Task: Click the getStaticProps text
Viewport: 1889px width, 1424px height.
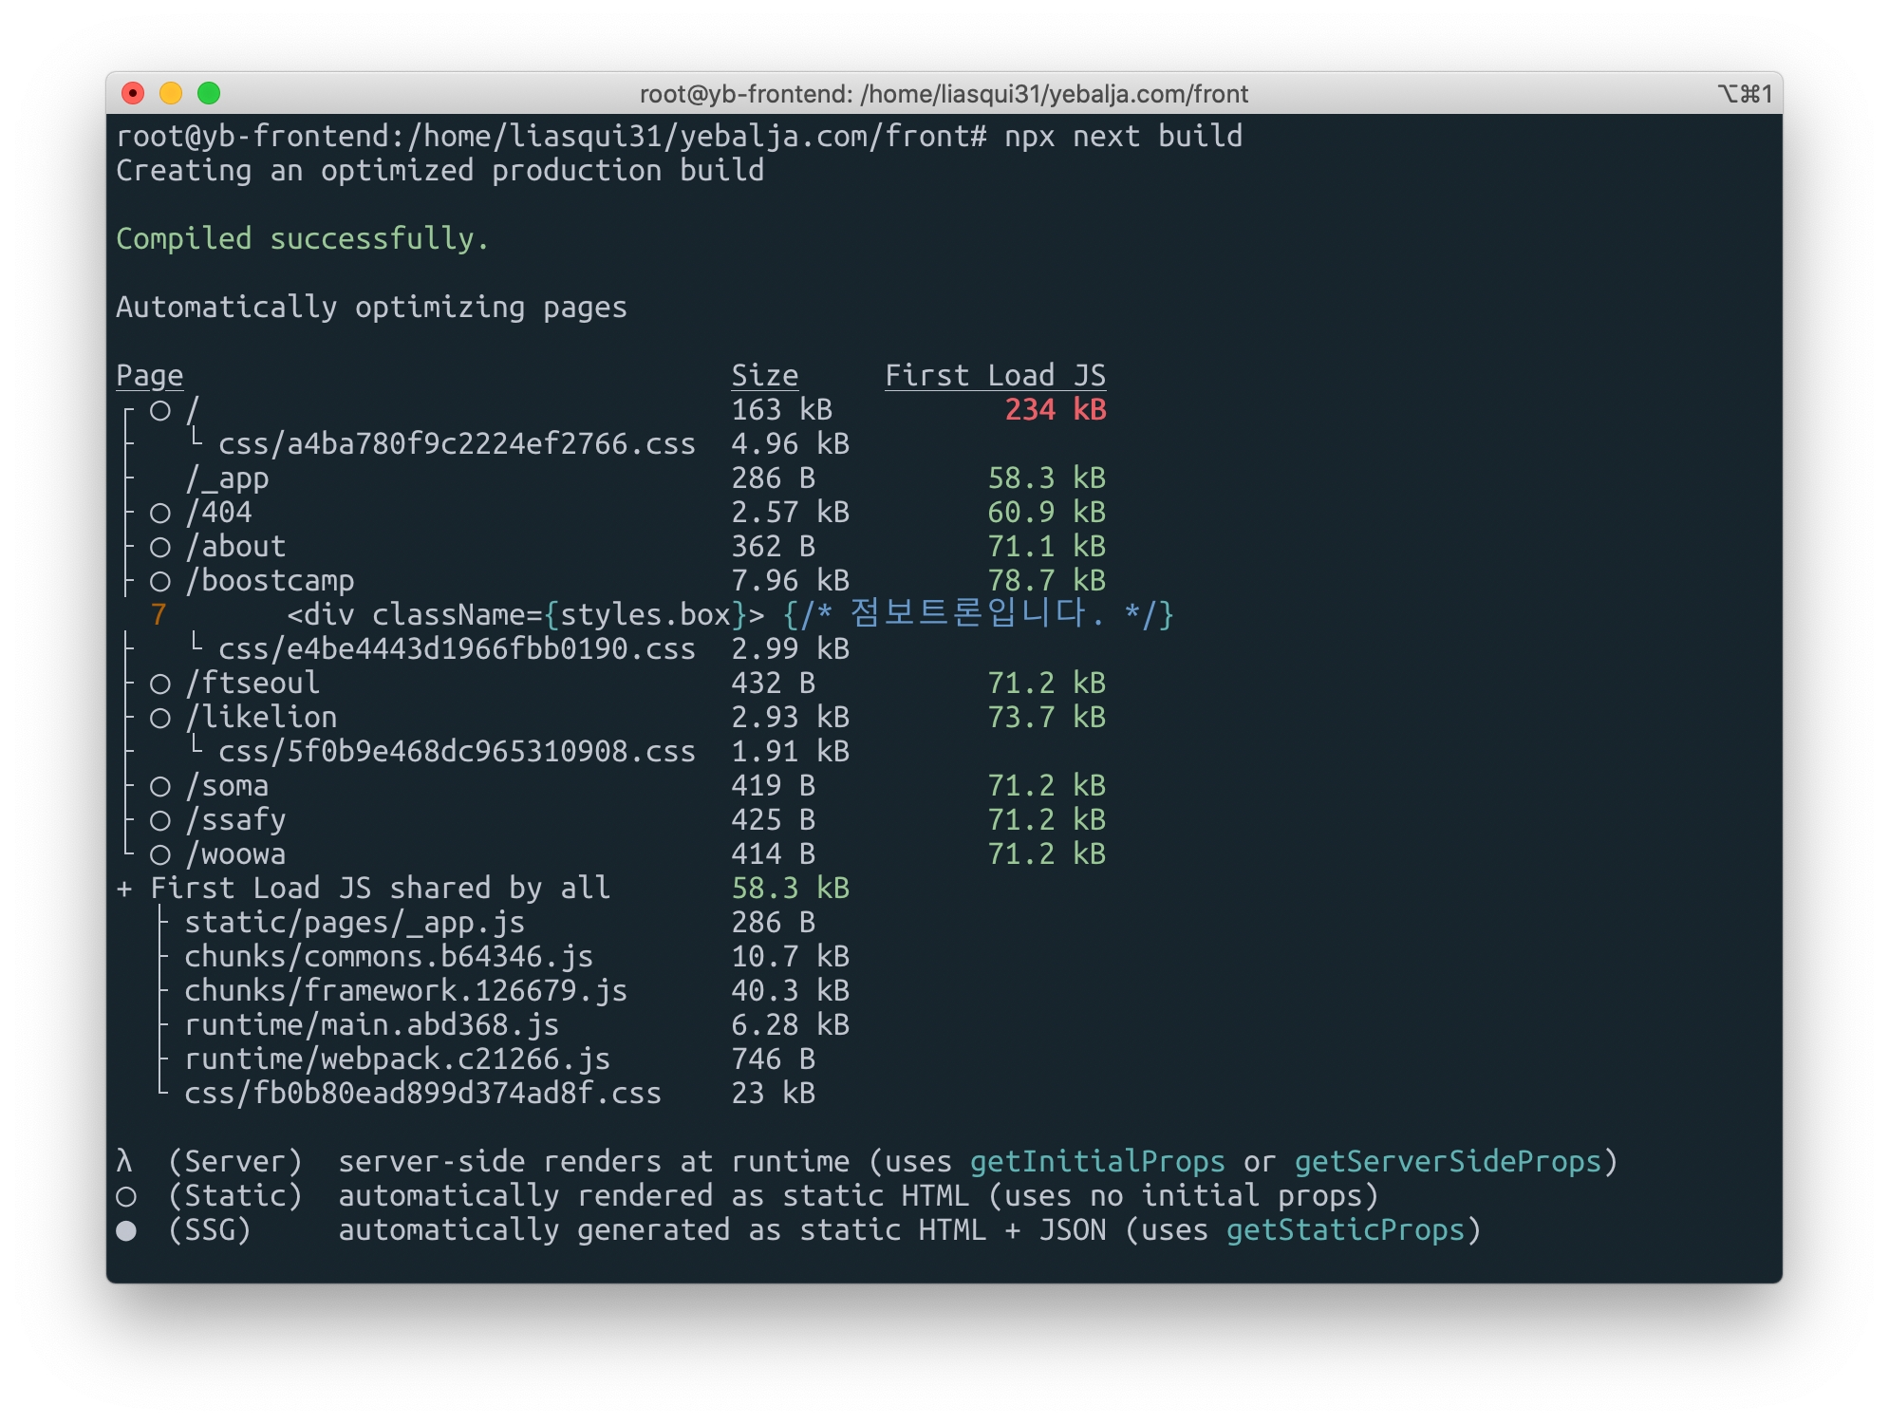Action: pos(1345,1230)
